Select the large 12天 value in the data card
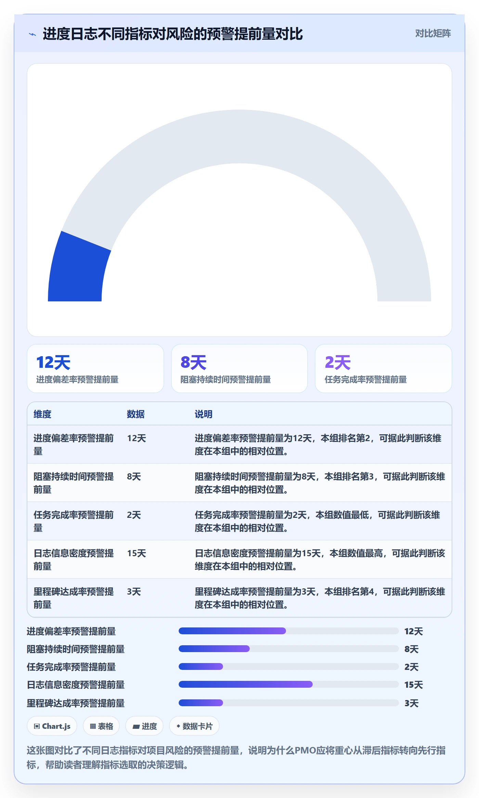Image resolution: width=479 pixels, height=798 pixels. coord(53,362)
